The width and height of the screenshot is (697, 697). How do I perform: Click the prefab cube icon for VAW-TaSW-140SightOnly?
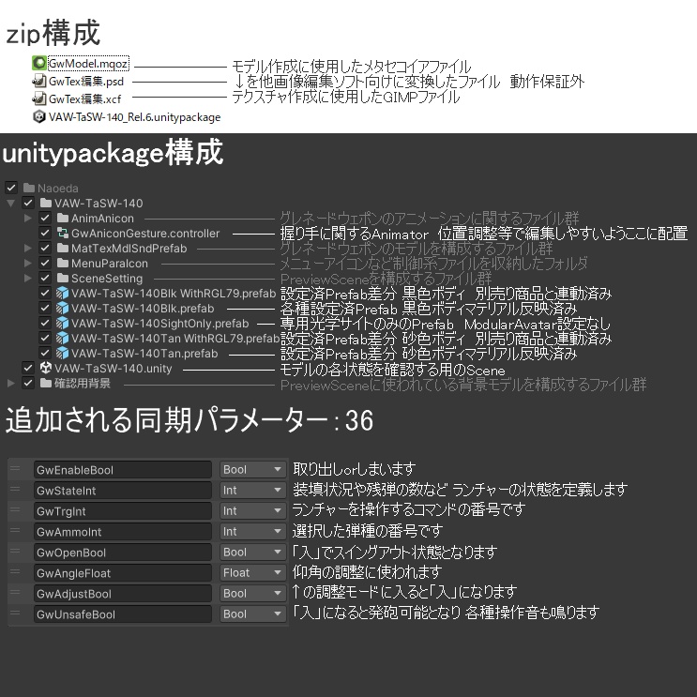click(x=63, y=323)
